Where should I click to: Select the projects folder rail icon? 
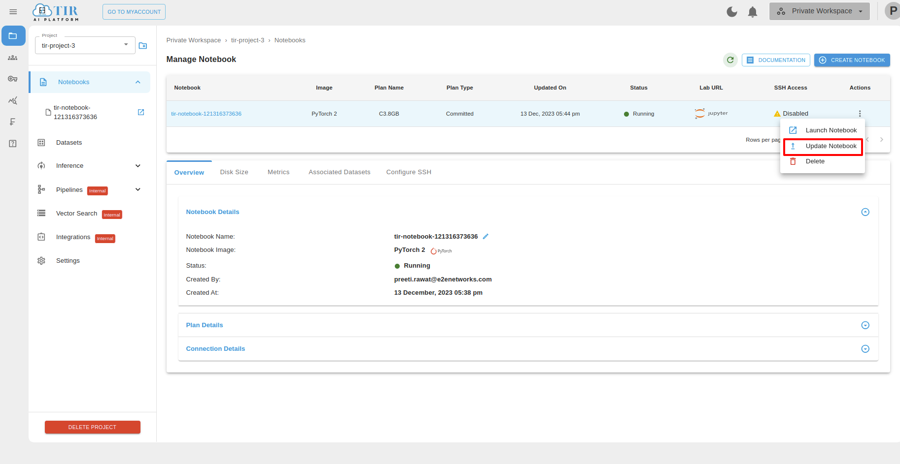13,36
